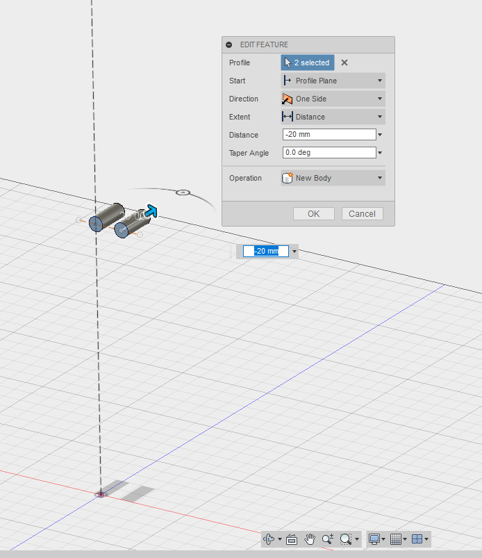This screenshot has width=482, height=558.
Task: Collapse the Edit Feature dialog panel
Action: 229,44
